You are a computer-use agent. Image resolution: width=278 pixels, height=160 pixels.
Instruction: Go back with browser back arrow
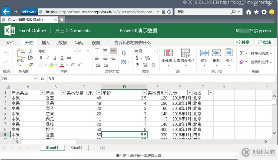(x=6, y=12)
